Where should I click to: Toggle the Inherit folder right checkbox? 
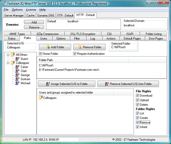137,127
